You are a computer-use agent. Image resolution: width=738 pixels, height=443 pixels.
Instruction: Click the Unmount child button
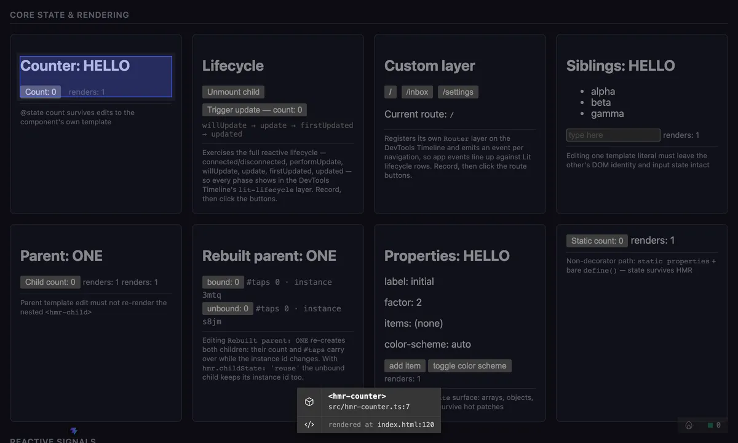coord(233,92)
